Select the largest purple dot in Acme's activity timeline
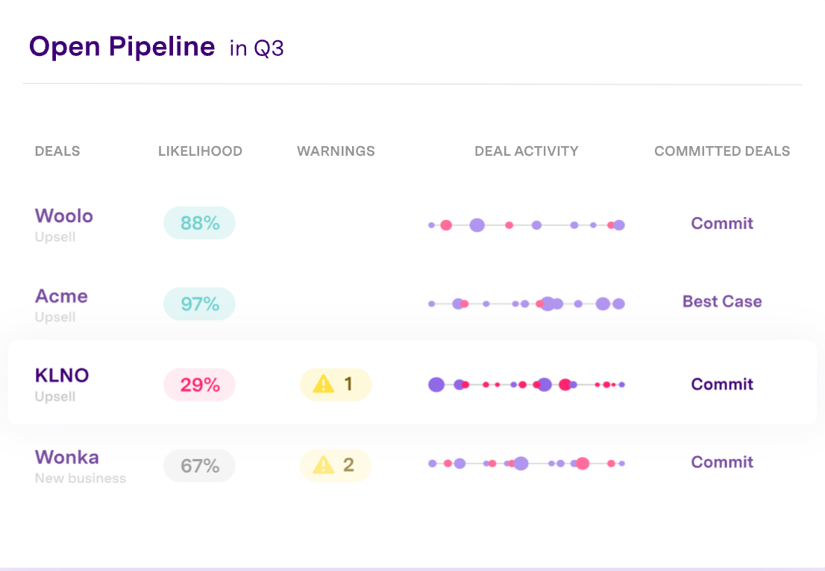The width and height of the screenshot is (825, 571). point(548,303)
